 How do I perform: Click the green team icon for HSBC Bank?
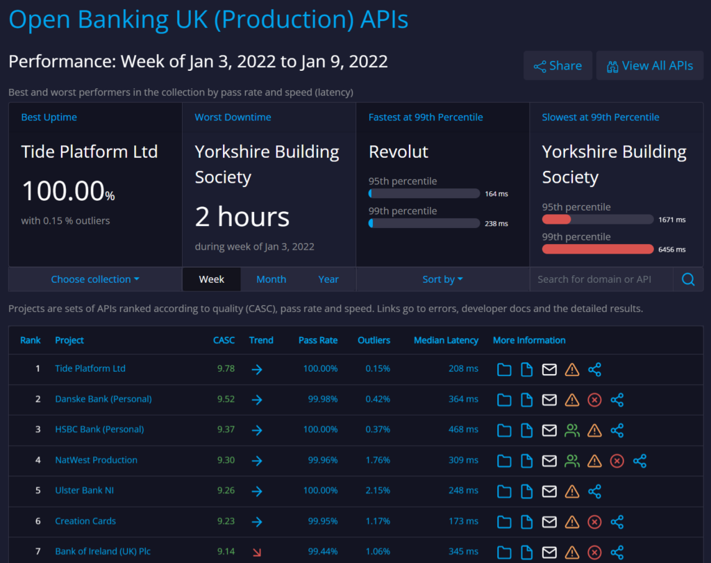click(572, 430)
